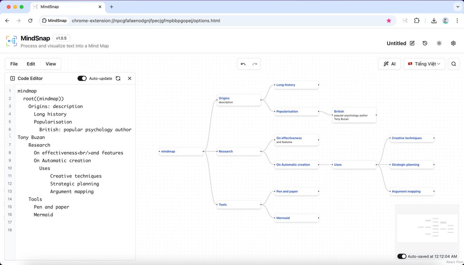The width and height of the screenshot is (464, 265).
Task: Click the React Flow attribution link
Action: coord(454,262)
